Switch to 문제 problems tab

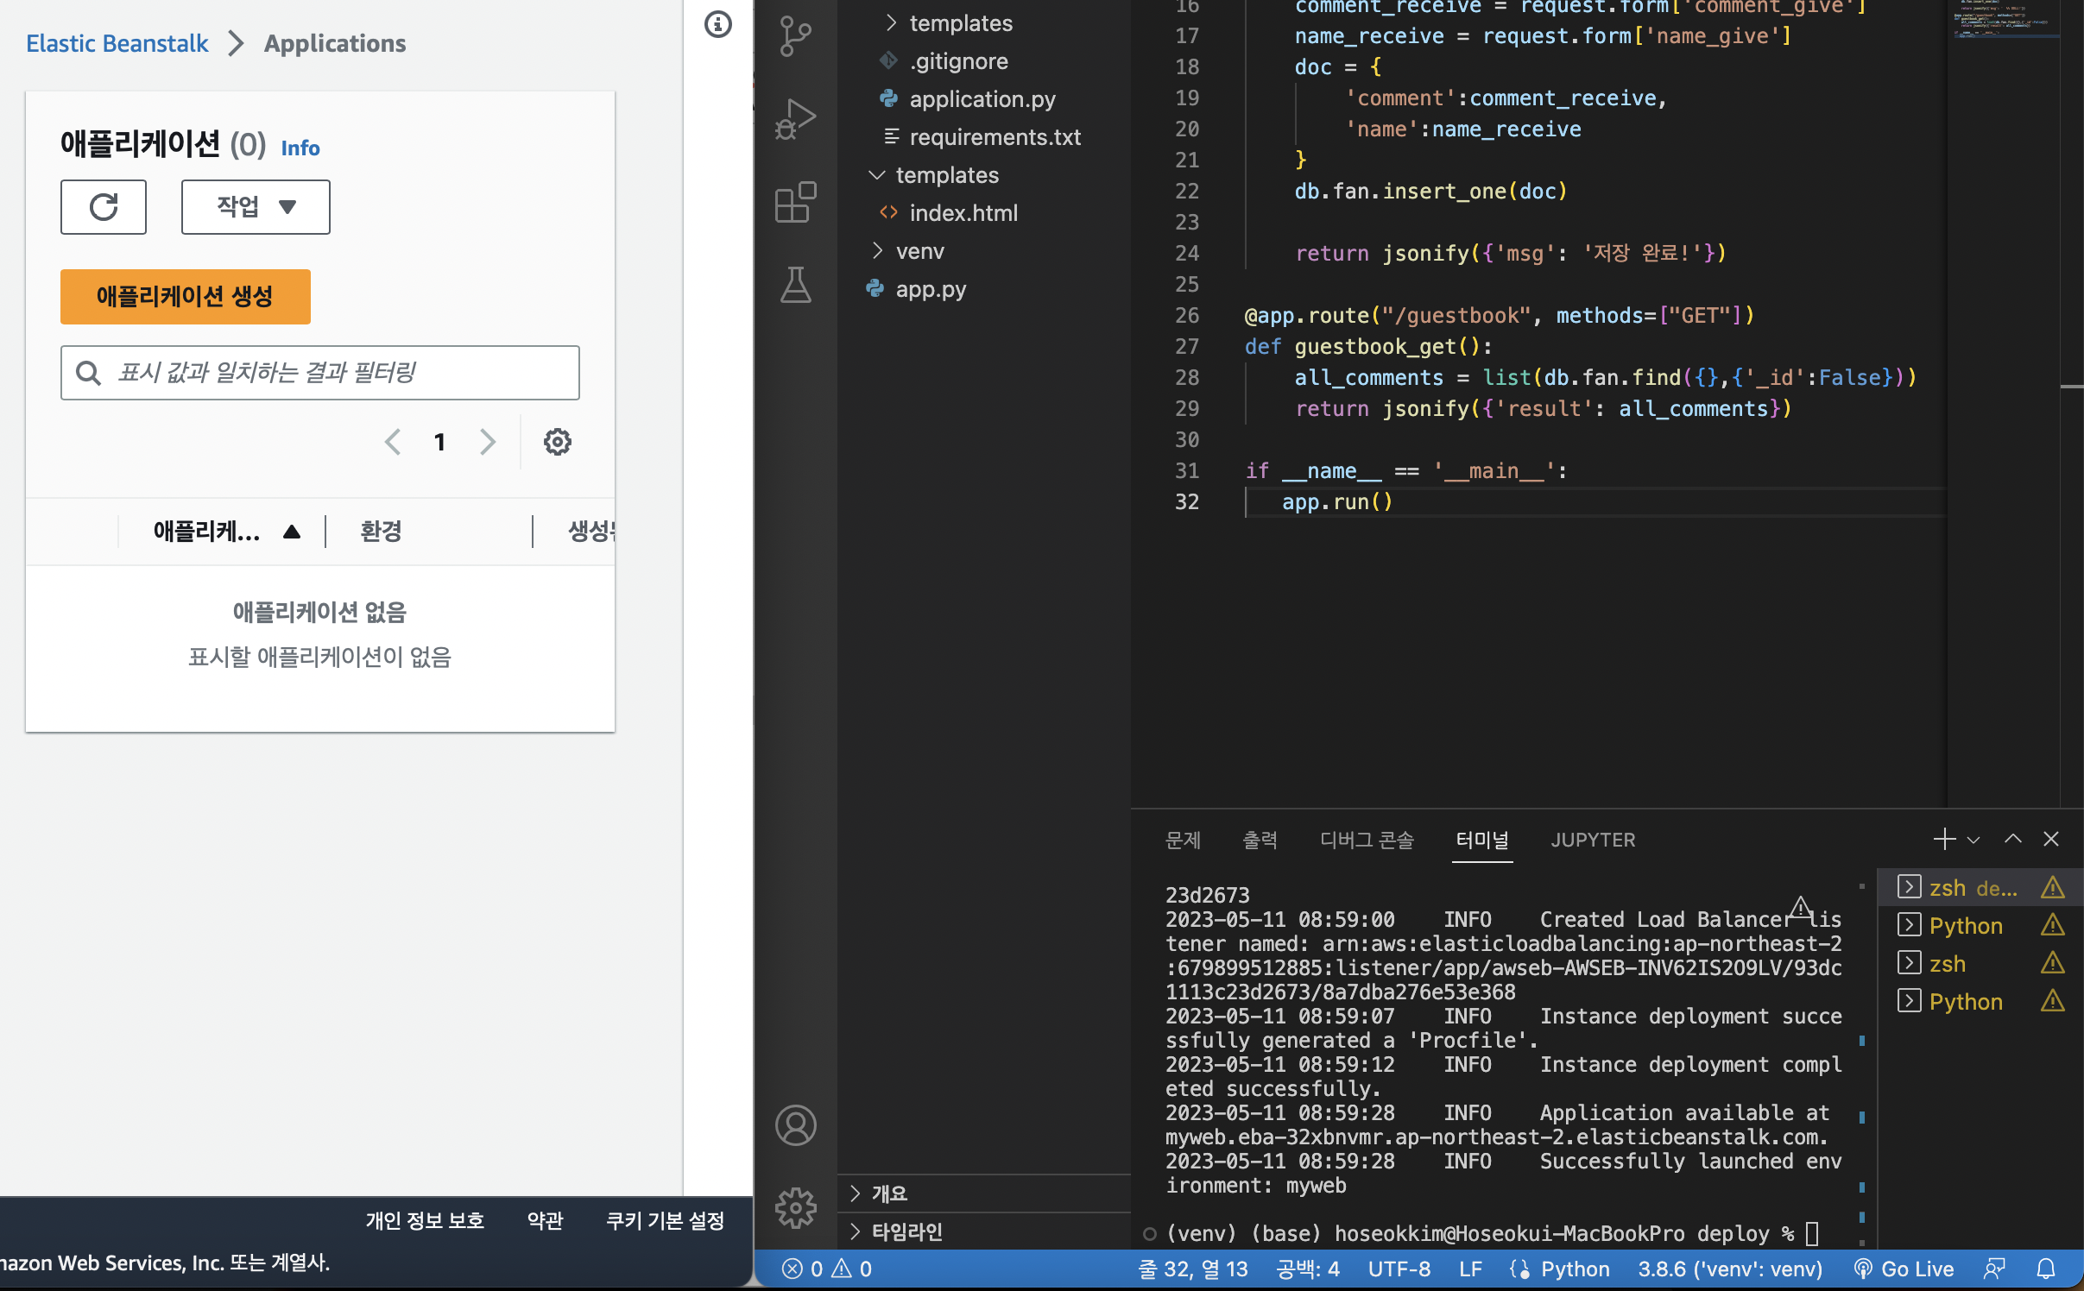pos(1183,840)
